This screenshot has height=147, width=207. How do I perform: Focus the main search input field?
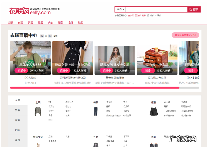pyautogui.click(x=157, y=9)
